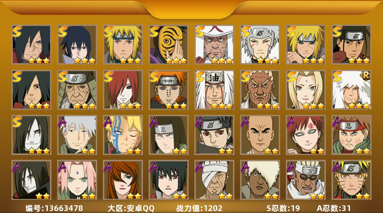Image resolution: width=383 pixels, height=213 pixels.
Task: Select Jiraiya with the 油 forehead protector
Action: 214,90
